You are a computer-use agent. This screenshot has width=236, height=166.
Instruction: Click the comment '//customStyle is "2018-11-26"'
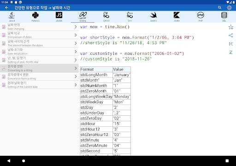coord(116,59)
